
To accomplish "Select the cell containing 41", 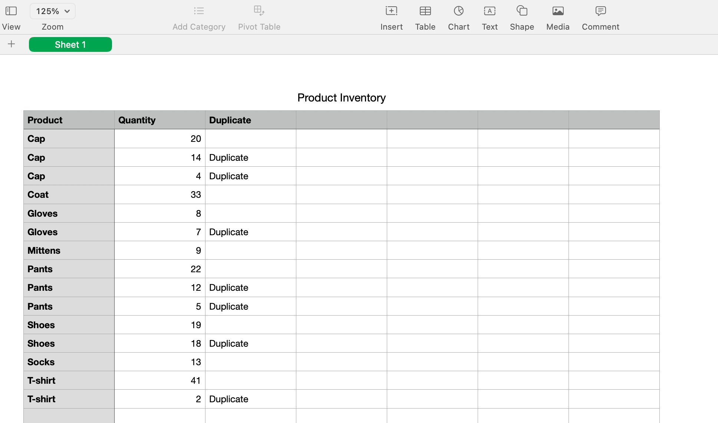I will [159, 380].
